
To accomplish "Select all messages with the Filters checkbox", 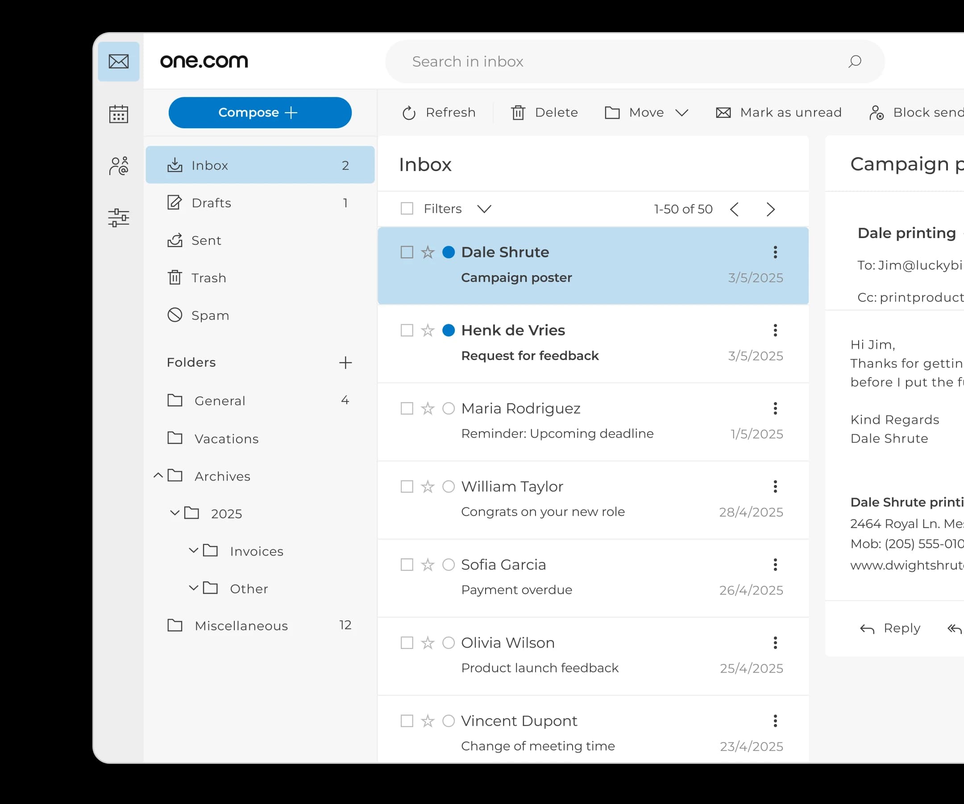I will (x=407, y=209).
